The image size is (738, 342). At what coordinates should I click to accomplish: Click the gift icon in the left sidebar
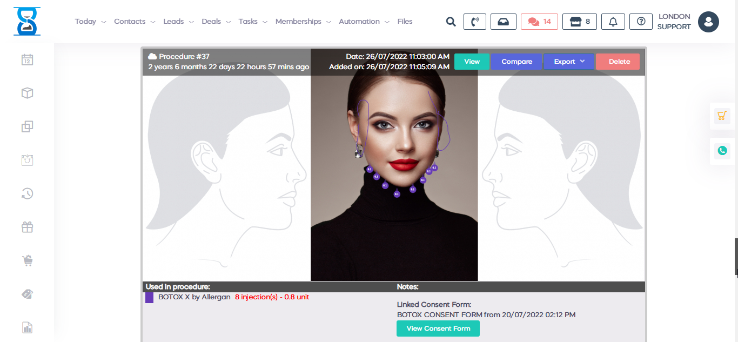(27, 227)
